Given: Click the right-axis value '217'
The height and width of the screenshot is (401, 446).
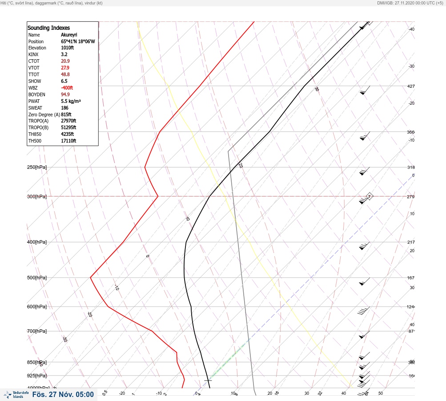Looking at the screenshot, I should pos(411,242).
